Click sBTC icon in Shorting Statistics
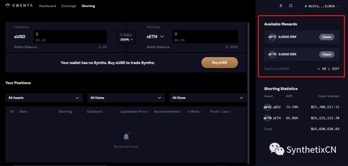The image size is (348, 166). click(267, 107)
